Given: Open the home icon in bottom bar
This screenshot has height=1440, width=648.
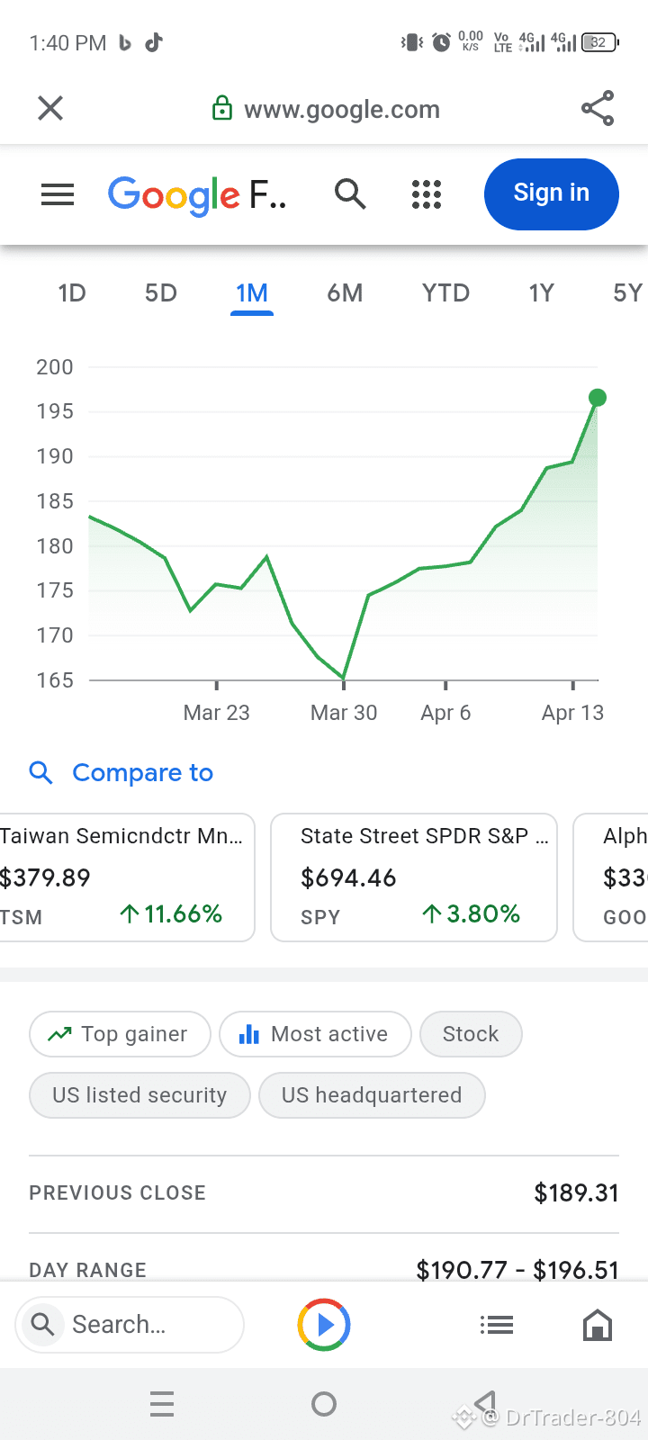Looking at the screenshot, I should coord(598,1325).
